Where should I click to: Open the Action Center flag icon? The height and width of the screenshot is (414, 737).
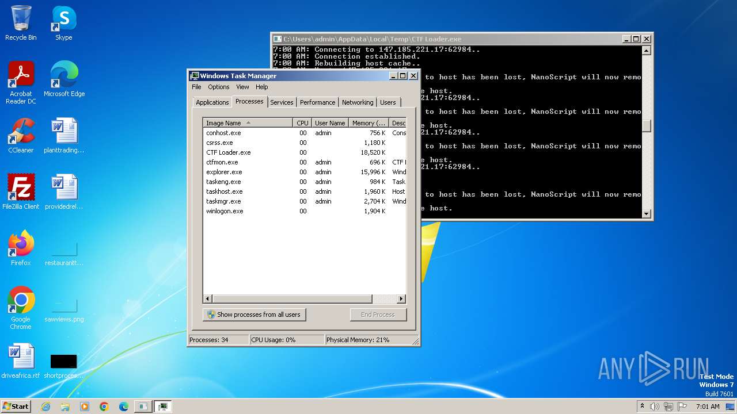(681, 407)
